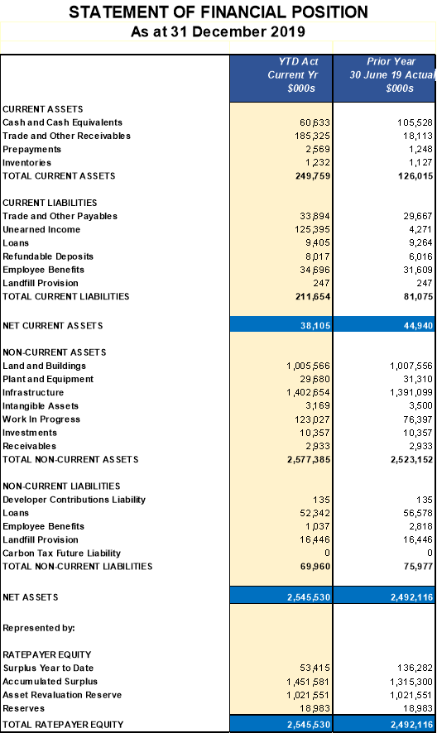The height and width of the screenshot is (733, 437).
Task: Click total current liabilities value 211,654
Action: pyautogui.click(x=313, y=296)
